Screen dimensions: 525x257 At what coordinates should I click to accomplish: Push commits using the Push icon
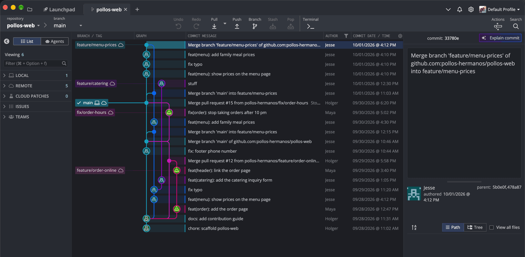237,26
